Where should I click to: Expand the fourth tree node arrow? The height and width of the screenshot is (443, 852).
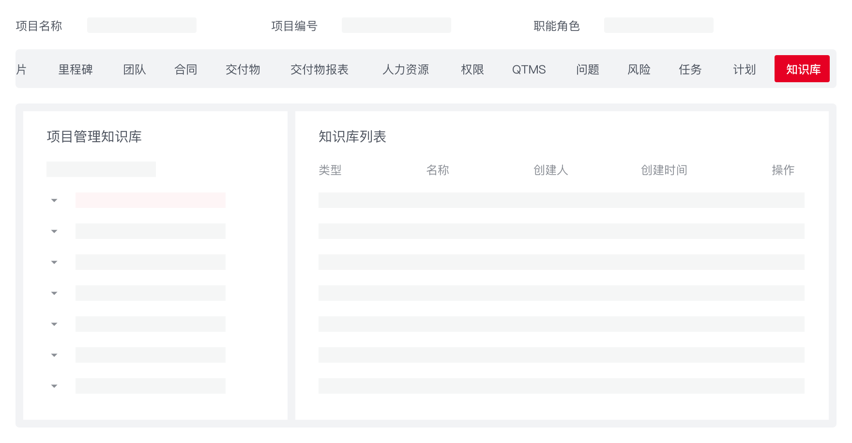(x=54, y=293)
